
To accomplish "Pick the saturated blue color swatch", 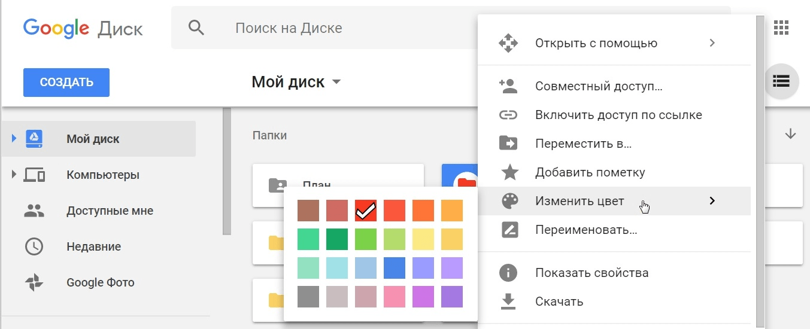I will pyautogui.click(x=395, y=268).
